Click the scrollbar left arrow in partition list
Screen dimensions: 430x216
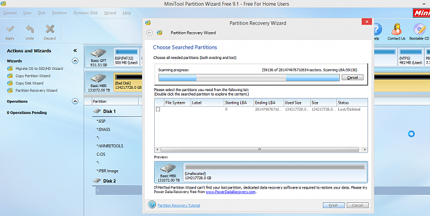(158, 150)
